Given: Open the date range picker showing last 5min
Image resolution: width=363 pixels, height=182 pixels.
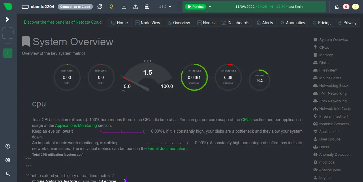Looking at the screenshot, I should click(x=269, y=7).
